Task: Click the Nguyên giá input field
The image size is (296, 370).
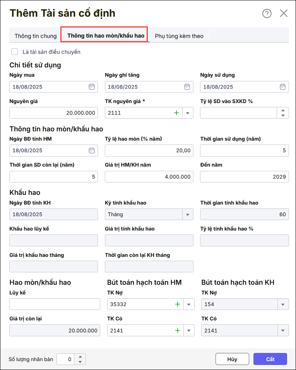Action: pos(53,113)
